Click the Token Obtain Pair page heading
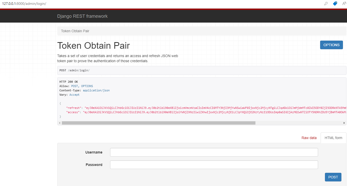This screenshot has height=186, width=347. click(94, 46)
